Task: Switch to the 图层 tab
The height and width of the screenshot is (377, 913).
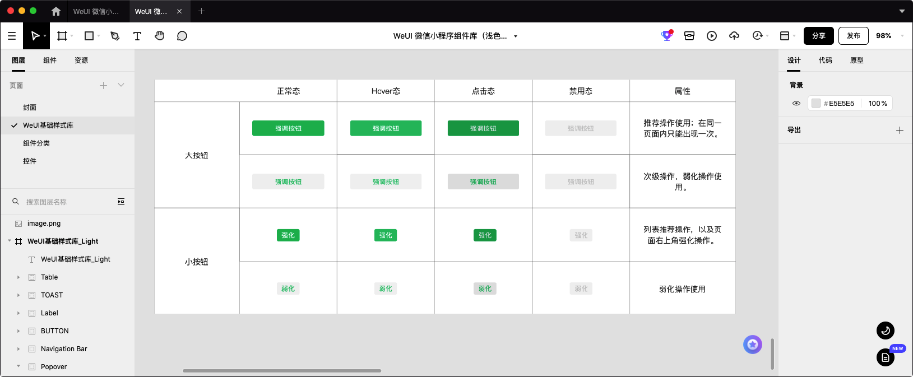Action: [x=18, y=60]
